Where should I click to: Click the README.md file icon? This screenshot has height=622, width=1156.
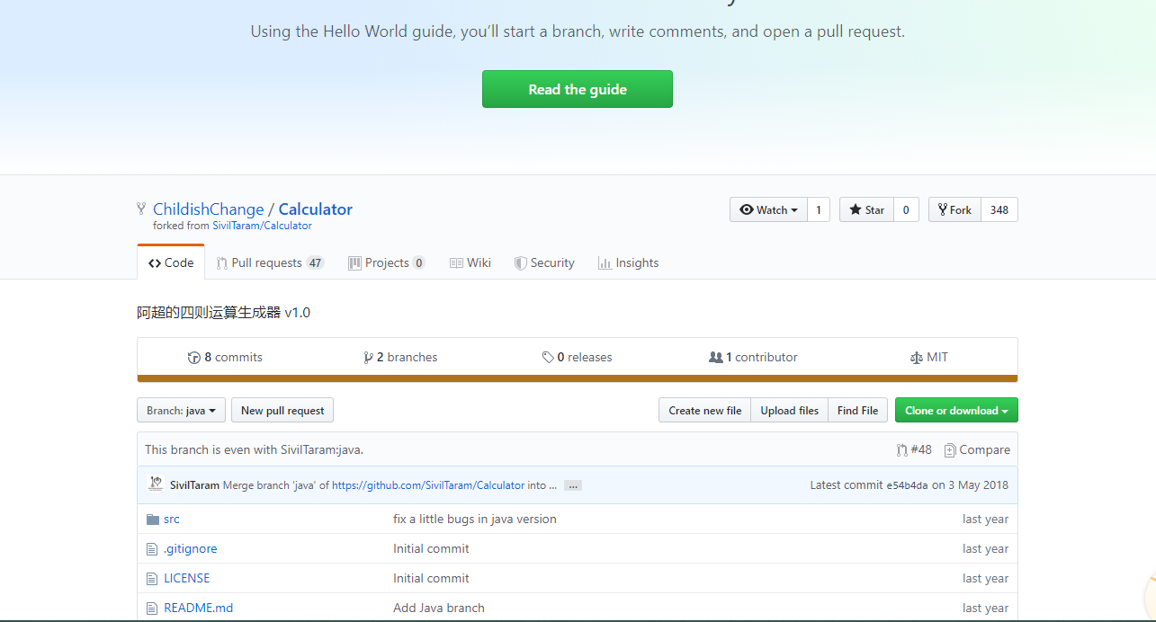click(152, 608)
